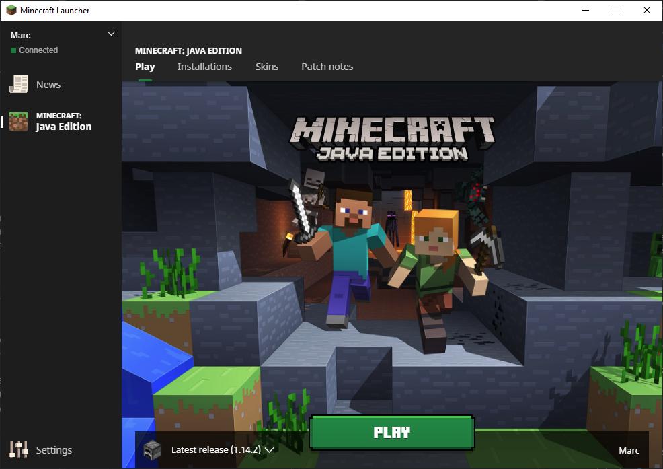
Task: Select the 'Java Edition' sidebar text
Action: [63, 127]
